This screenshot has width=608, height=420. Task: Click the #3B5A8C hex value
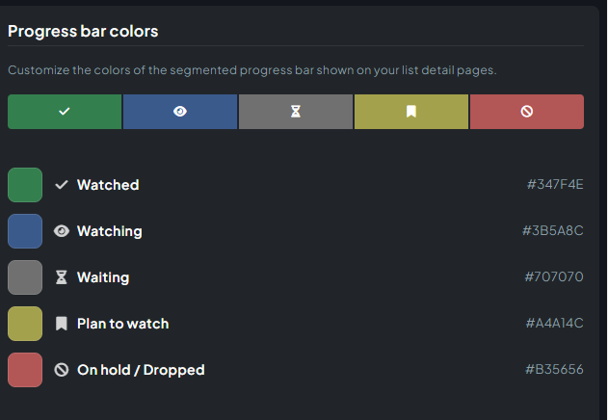point(552,231)
